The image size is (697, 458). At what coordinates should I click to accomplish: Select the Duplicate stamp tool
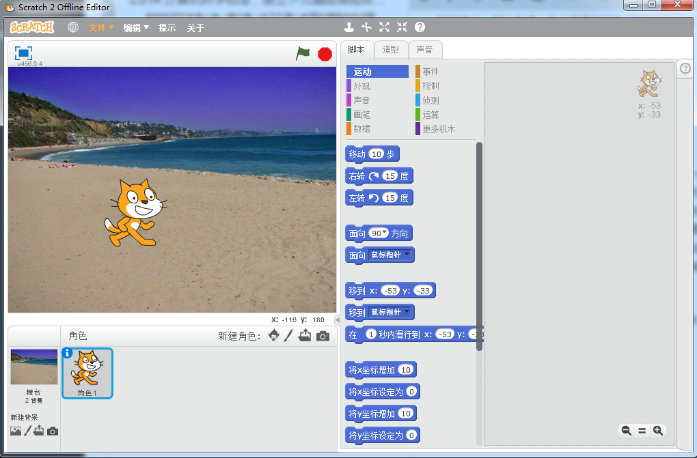click(x=349, y=27)
